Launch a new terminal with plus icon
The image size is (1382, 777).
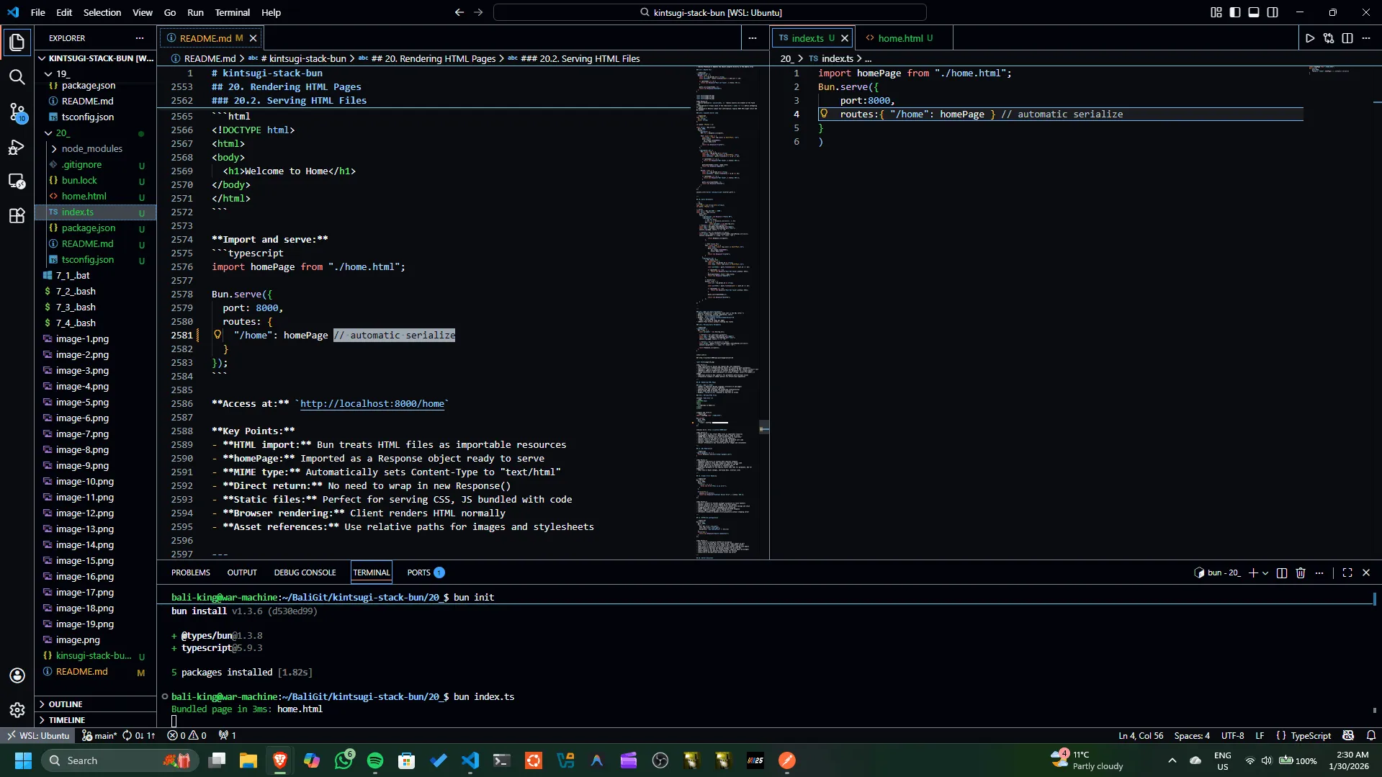(x=1255, y=572)
